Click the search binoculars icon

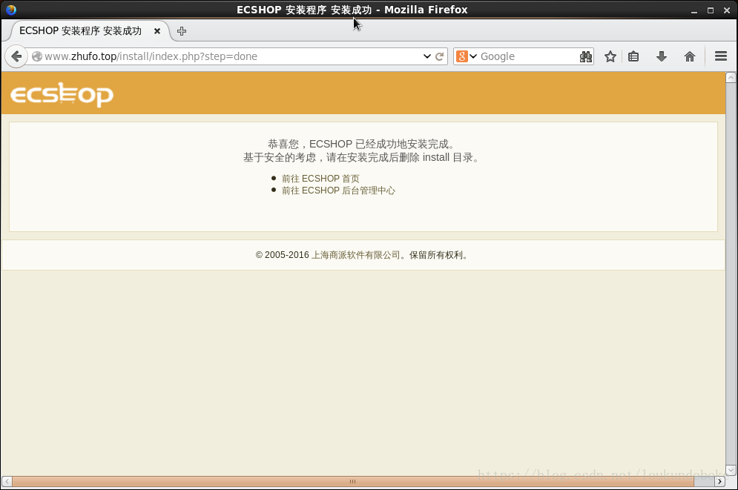pyautogui.click(x=585, y=56)
